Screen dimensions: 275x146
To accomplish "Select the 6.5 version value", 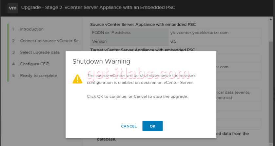I will [173, 42].
